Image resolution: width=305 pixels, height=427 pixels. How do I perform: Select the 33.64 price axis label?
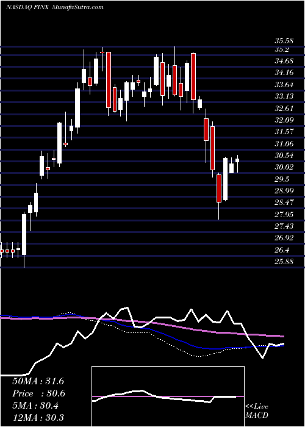pyautogui.click(x=284, y=85)
